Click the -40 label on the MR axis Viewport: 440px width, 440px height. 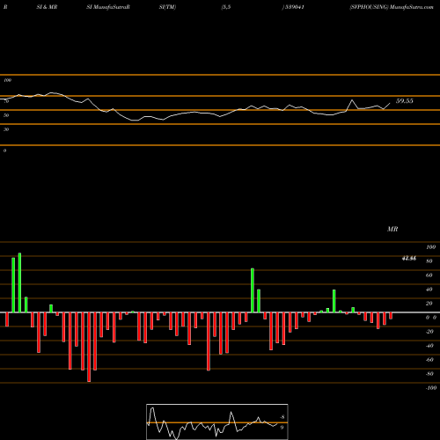pos(429,346)
